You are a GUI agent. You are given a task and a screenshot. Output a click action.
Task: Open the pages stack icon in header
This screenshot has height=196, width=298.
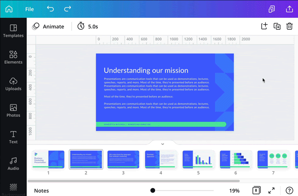click(x=272, y=9)
